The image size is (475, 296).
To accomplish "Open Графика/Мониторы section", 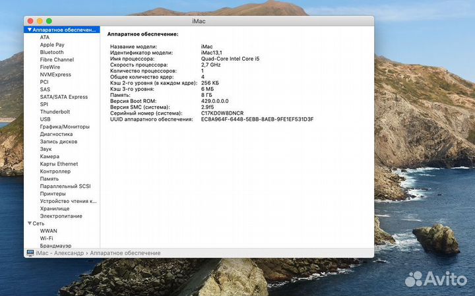I will point(65,127).
